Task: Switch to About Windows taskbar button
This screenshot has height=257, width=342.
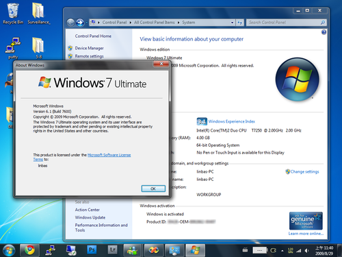Action: point(195,250)
